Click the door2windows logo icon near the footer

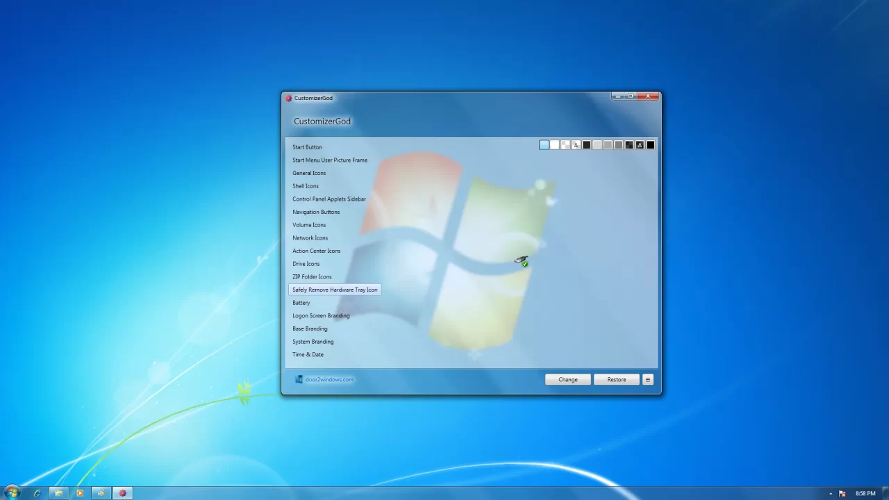click(298, 379)
